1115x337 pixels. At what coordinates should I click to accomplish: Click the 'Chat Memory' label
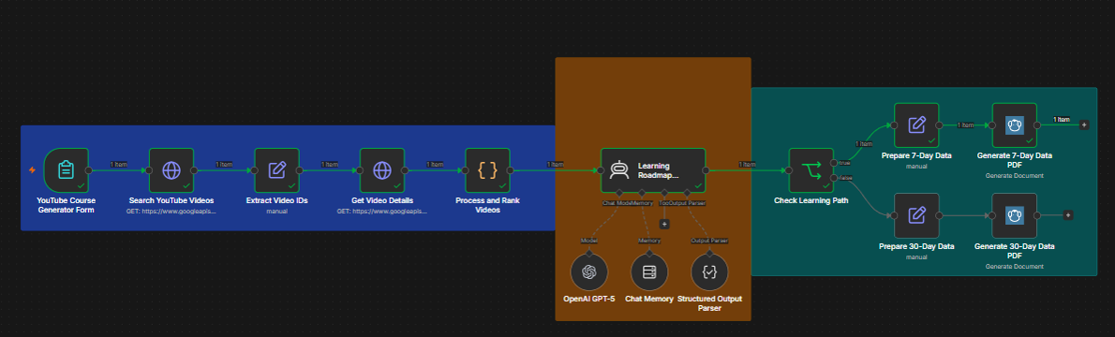[x=649, y=300]
